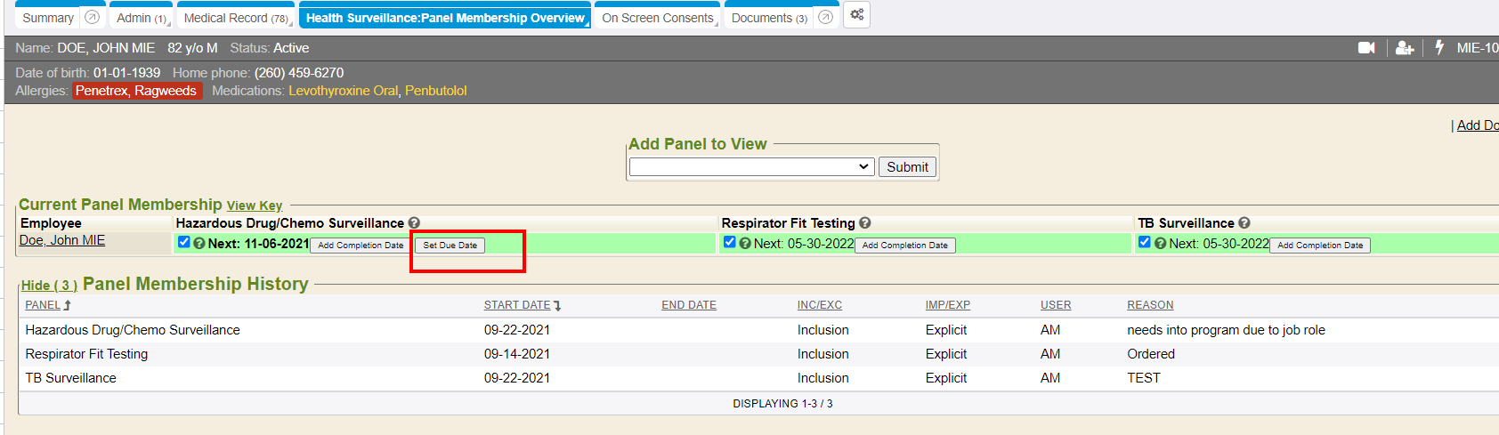Click the add user icon in patient header
Image resolution: width=1499 pixels, height=435 pixels.
click(1405, 48)
